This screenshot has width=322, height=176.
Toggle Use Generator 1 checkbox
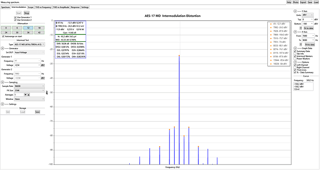(x=15, y=18)
